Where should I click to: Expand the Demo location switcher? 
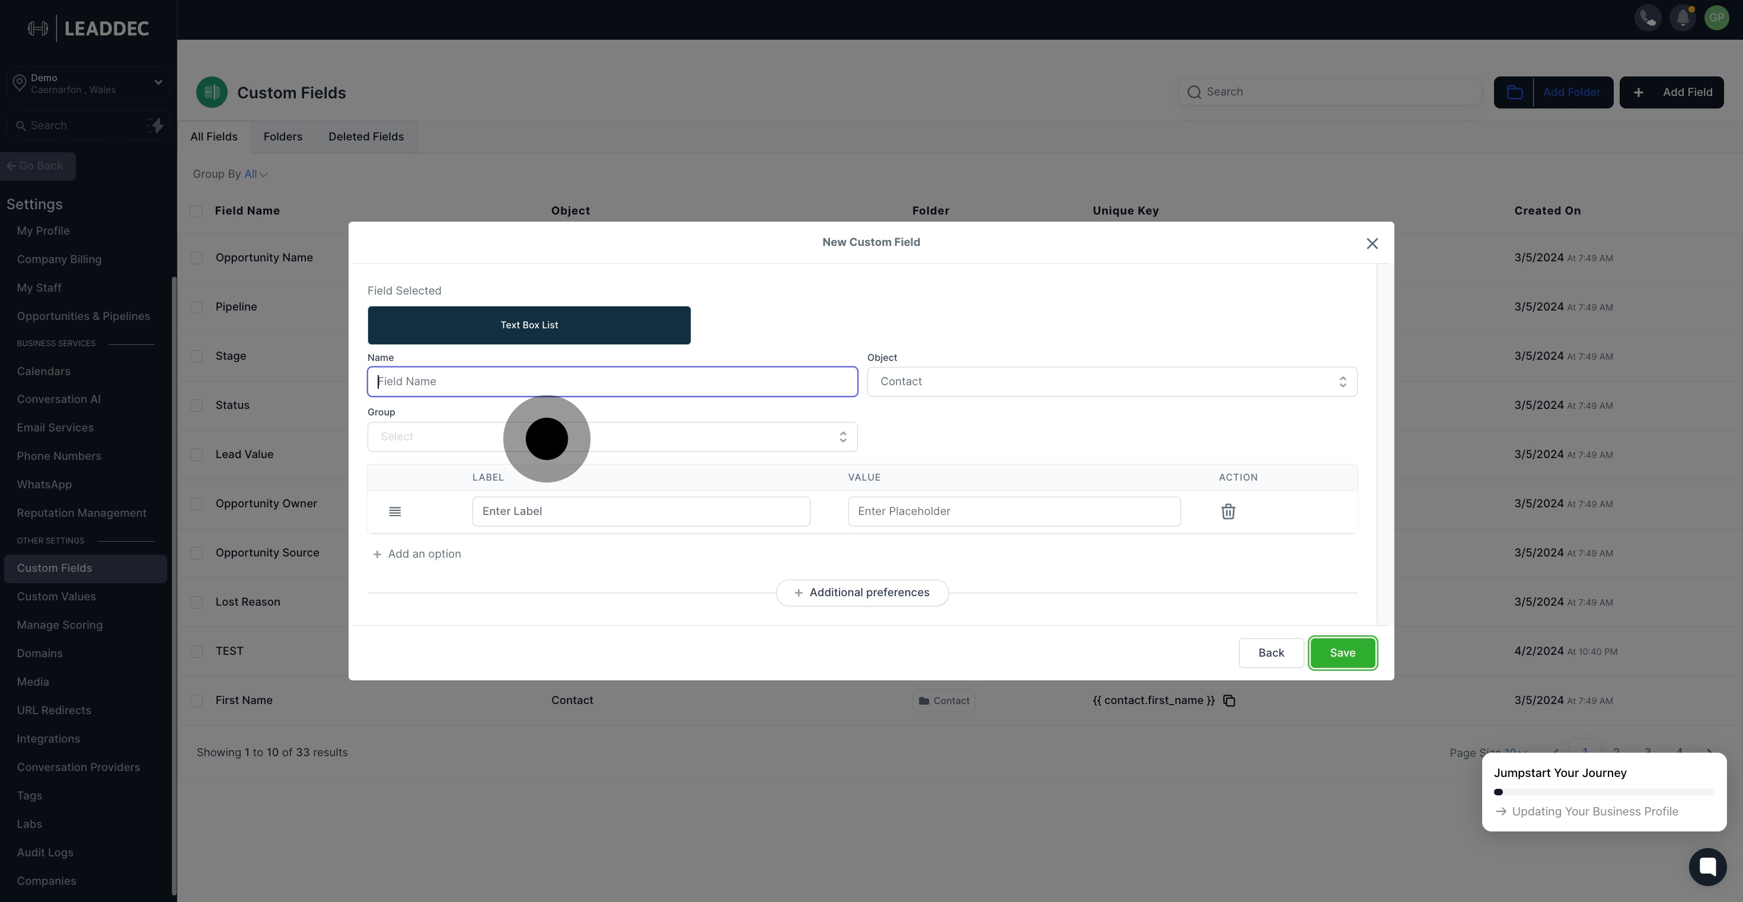pyautogui.click(x=87, y=84)
